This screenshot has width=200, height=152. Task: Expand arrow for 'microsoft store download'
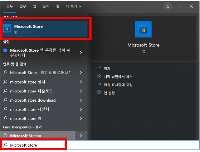(x=81, y=100)
